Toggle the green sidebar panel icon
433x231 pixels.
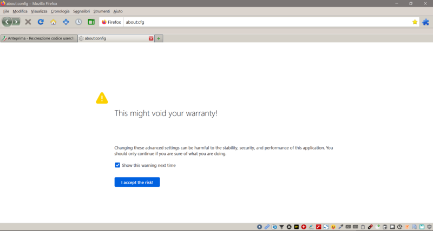(91, 22)
